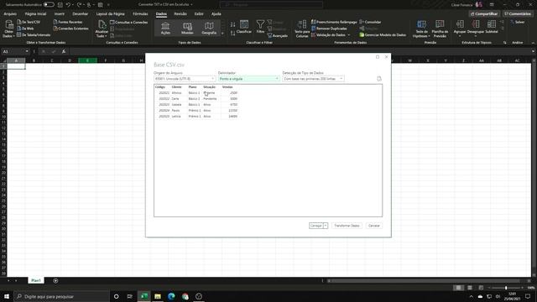Click the Windows taskbar search field
The image size is (537, 302).
(63, 296)
